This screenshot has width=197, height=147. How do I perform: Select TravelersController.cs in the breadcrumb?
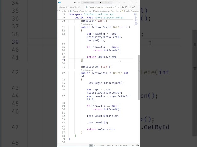(81, 11)
